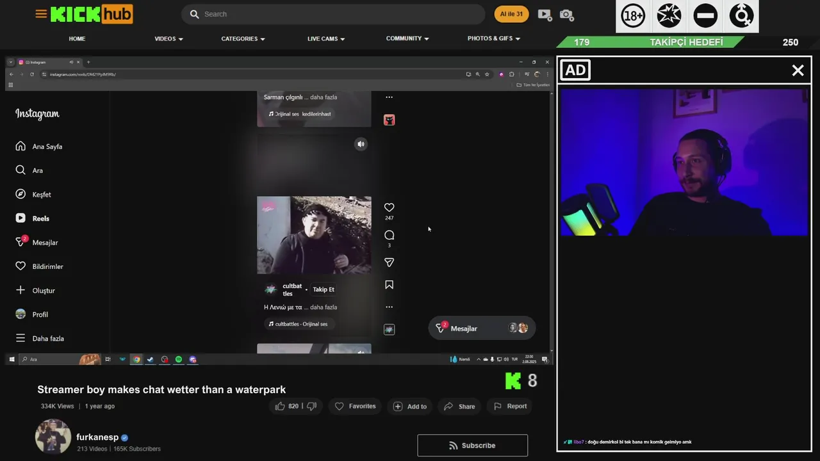Screen dimensions: 820x461
Task: Click the no-entry minus badge icon
Action: tap(705, 15)
